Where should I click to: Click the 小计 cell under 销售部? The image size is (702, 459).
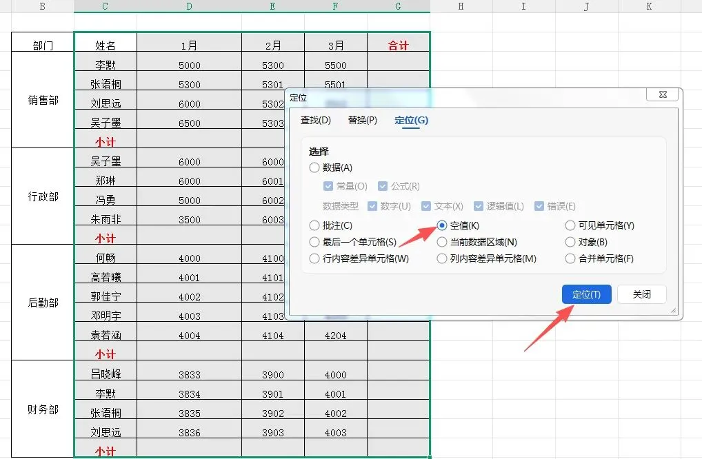click(106, 139)
